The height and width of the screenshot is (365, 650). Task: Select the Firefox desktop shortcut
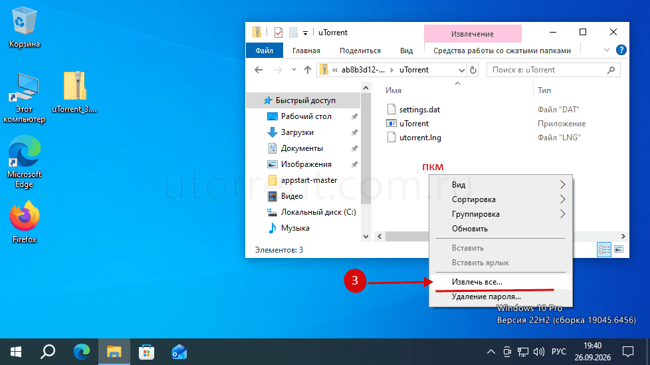[25, 222]
